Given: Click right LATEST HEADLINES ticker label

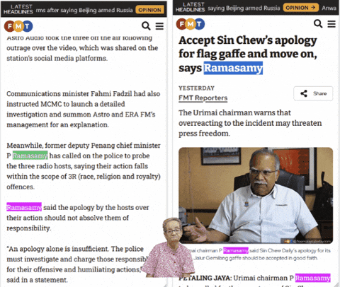Looking at the screenshot, I should [190, 7].
